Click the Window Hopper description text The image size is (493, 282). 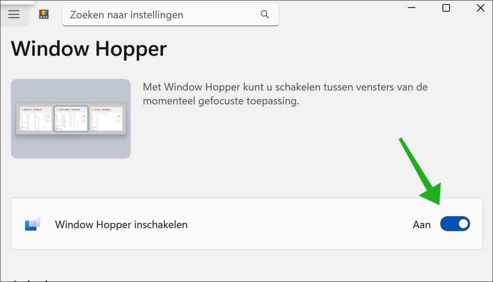(285, 94)
